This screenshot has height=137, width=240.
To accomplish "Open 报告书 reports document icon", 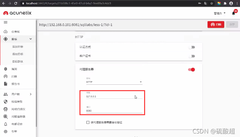I will (5, 84).
